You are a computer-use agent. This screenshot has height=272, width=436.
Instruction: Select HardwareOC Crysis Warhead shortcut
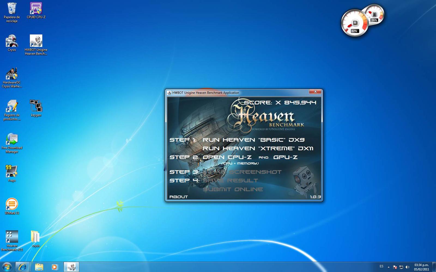[x=12, y=78]
